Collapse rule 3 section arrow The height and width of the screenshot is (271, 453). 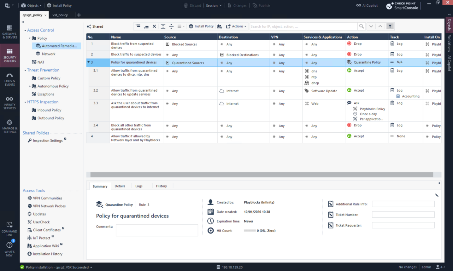click(x=89, y=62)
